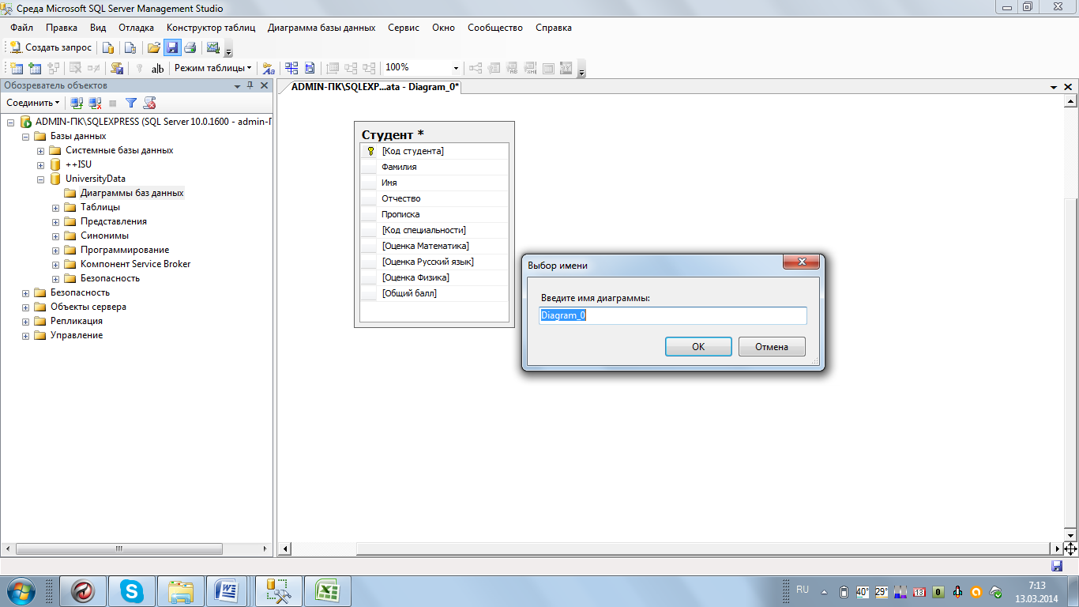Image resolution: width=1079 pixels, height=607 pixels.
Task: Open the Соединить dropdown
Action: 32,103
